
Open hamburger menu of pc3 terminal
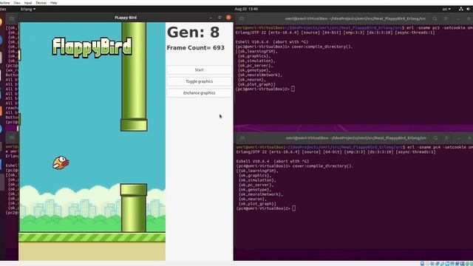coord(446,18)
